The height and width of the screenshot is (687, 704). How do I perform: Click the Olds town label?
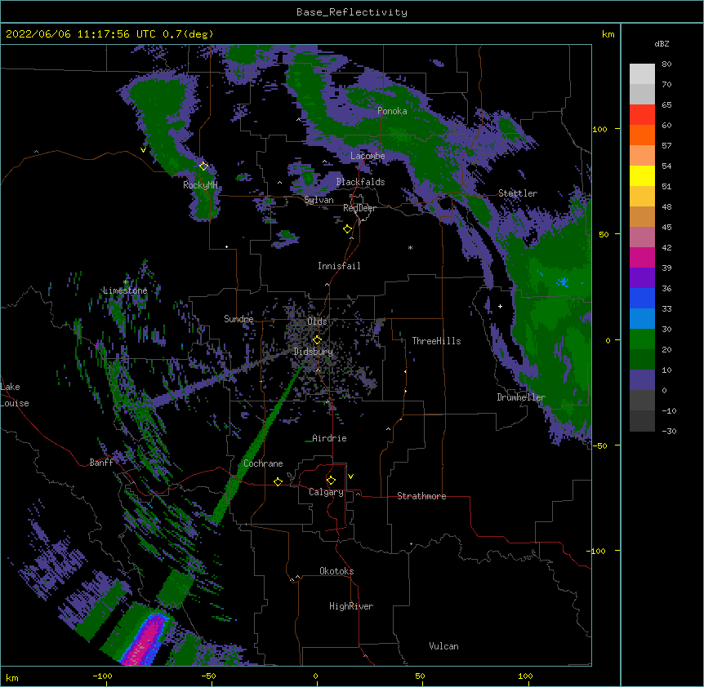coord(317,321)
